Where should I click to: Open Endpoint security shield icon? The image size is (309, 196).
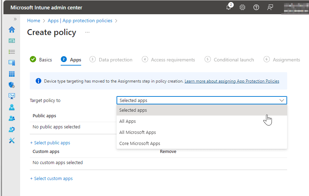click(12, 85)
